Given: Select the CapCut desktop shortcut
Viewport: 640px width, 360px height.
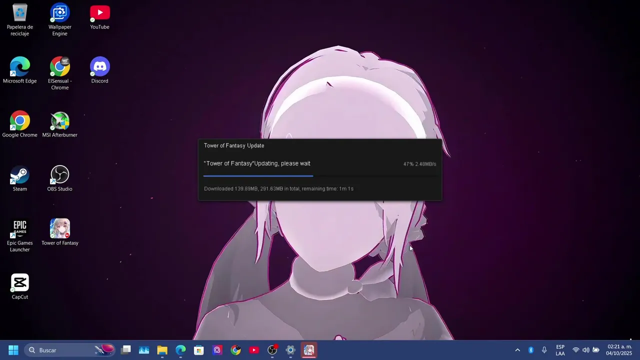Looking at the screenshot, I should pos(20,286).
